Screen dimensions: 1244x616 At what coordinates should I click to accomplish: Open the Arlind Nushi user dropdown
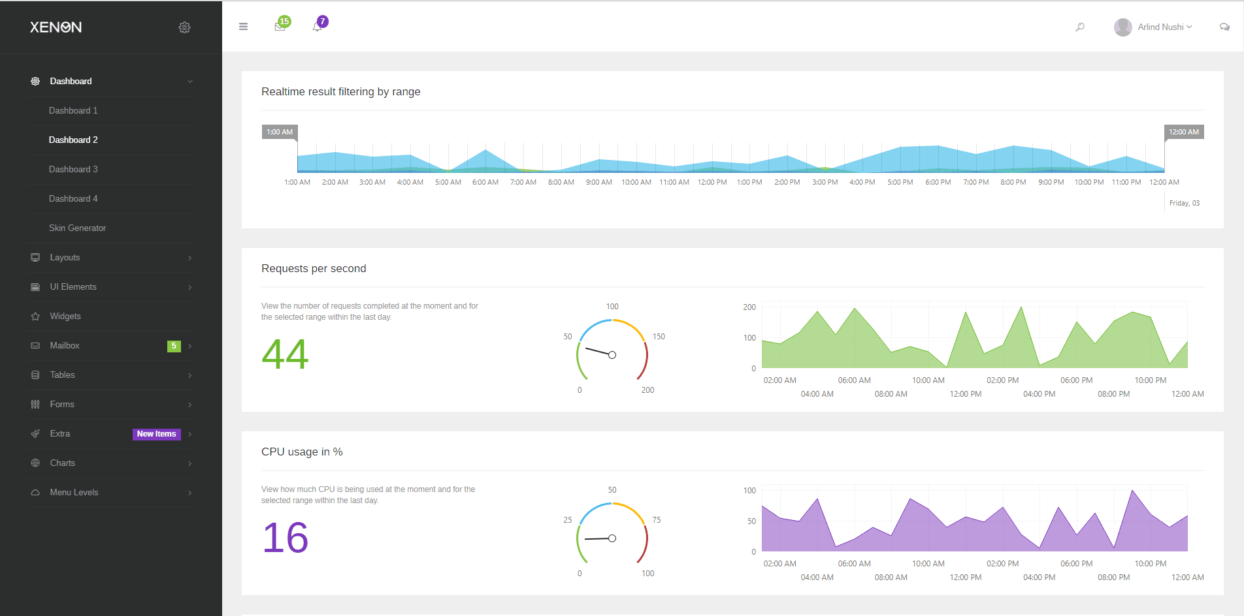(1153, 27)
